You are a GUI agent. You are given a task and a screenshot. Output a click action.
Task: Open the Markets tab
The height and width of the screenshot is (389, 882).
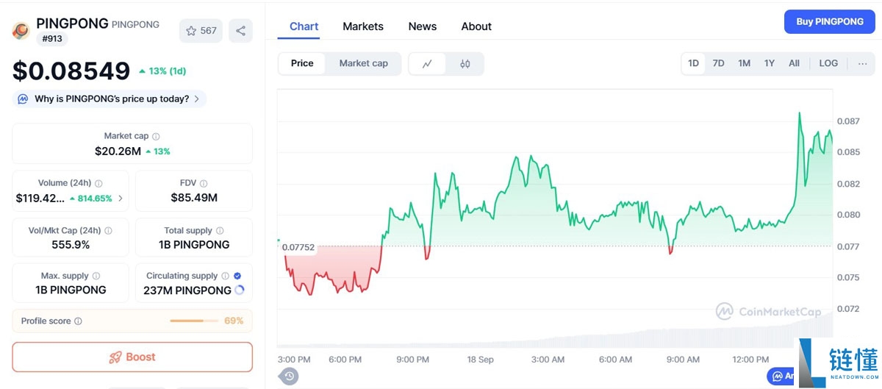(x=363, y=26)
